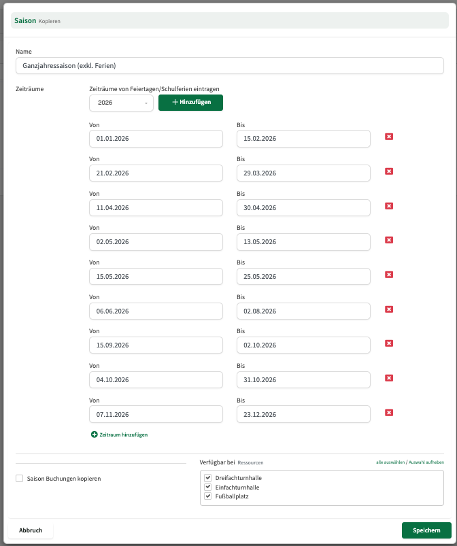Cancel with the Abbruch button
The height and width of the screenshot is (546, 457).
(31, 530)
